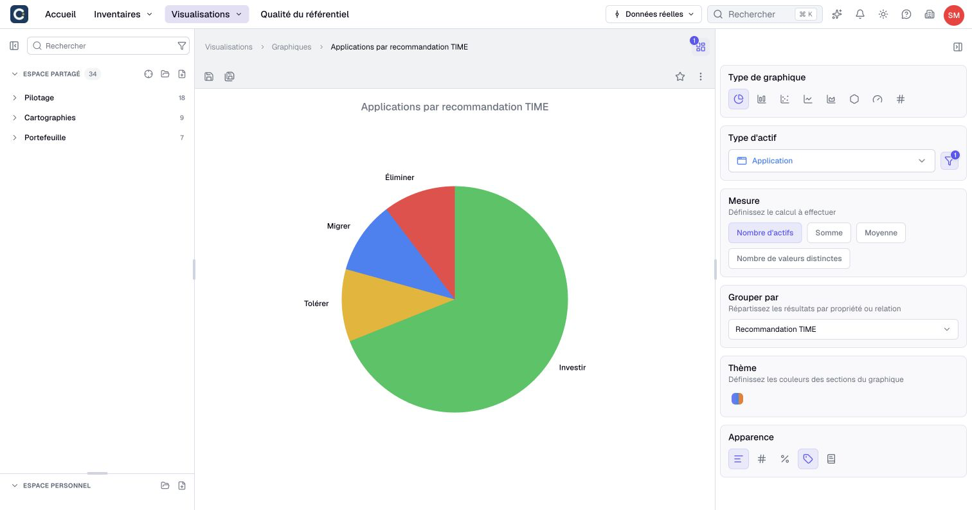Click the Graphiques breadcrumb link
972x510 pixels.
pos(291,47)
